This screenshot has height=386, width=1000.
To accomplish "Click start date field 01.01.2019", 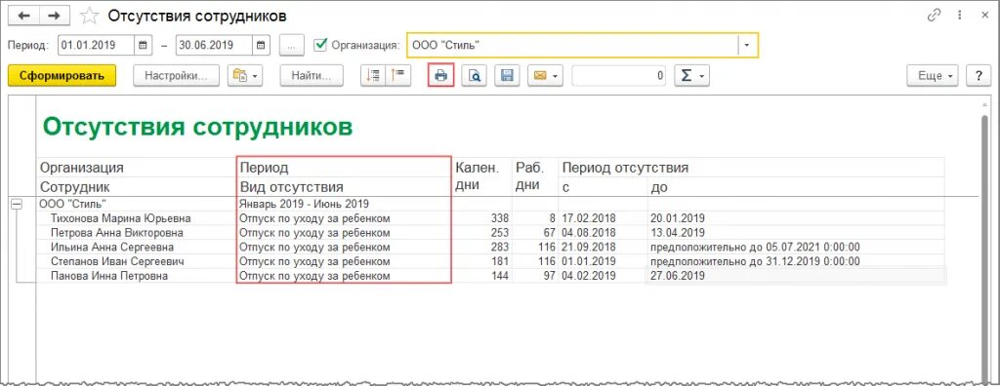I will point(97,45).
